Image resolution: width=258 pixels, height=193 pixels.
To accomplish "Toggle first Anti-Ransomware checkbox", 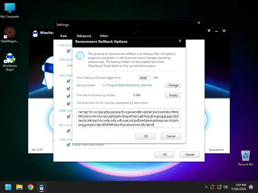I will click(69, 81).
